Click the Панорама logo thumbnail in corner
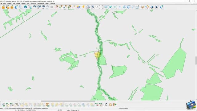The image size is (197, 111). coord(191,105)
